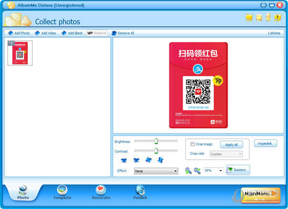The image size is (288, 209).
Task: Open the Effect None dropdown
Action: pyautogui.click(x=156, y=171)
